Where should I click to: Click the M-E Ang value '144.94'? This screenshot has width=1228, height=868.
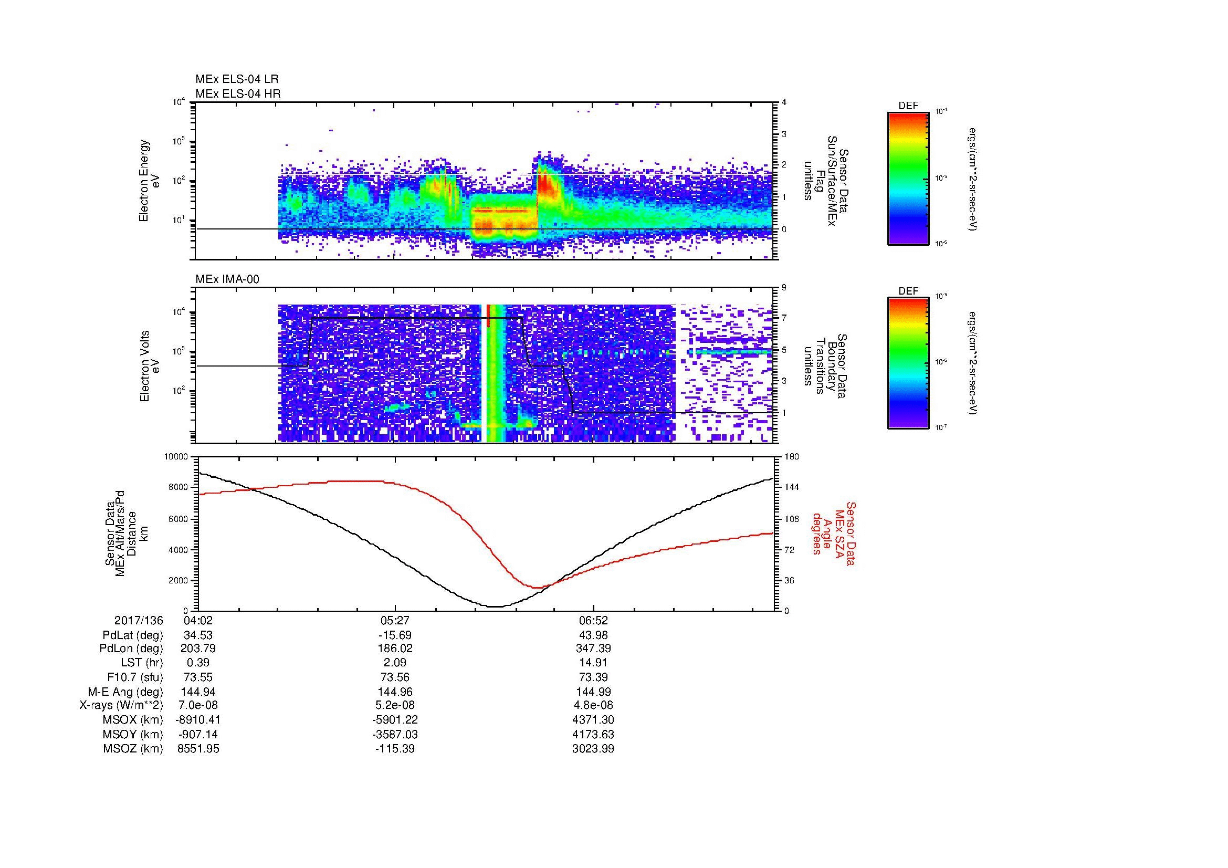point(198,692)
